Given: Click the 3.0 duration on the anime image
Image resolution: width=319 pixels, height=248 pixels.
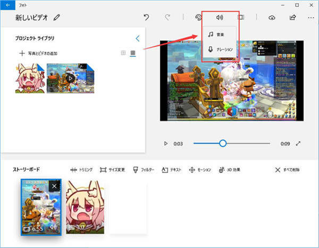Looking at the screenshot, I should [80, 227].
